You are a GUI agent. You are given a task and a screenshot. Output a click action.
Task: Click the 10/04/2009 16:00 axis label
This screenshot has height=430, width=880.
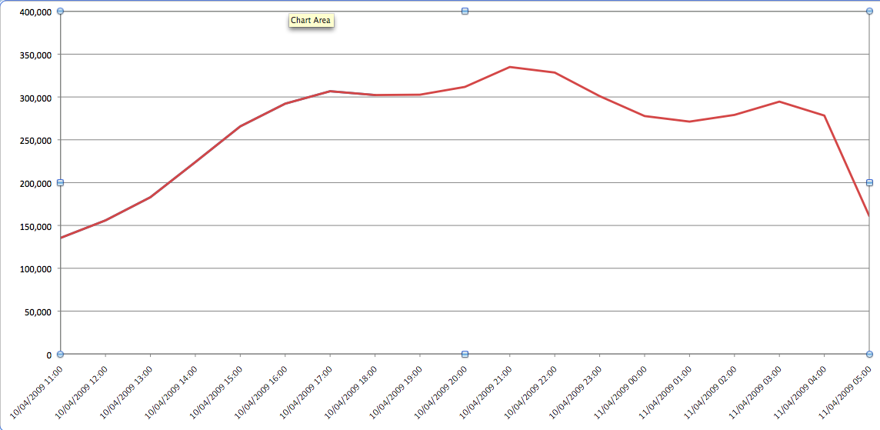click(261, 392)
